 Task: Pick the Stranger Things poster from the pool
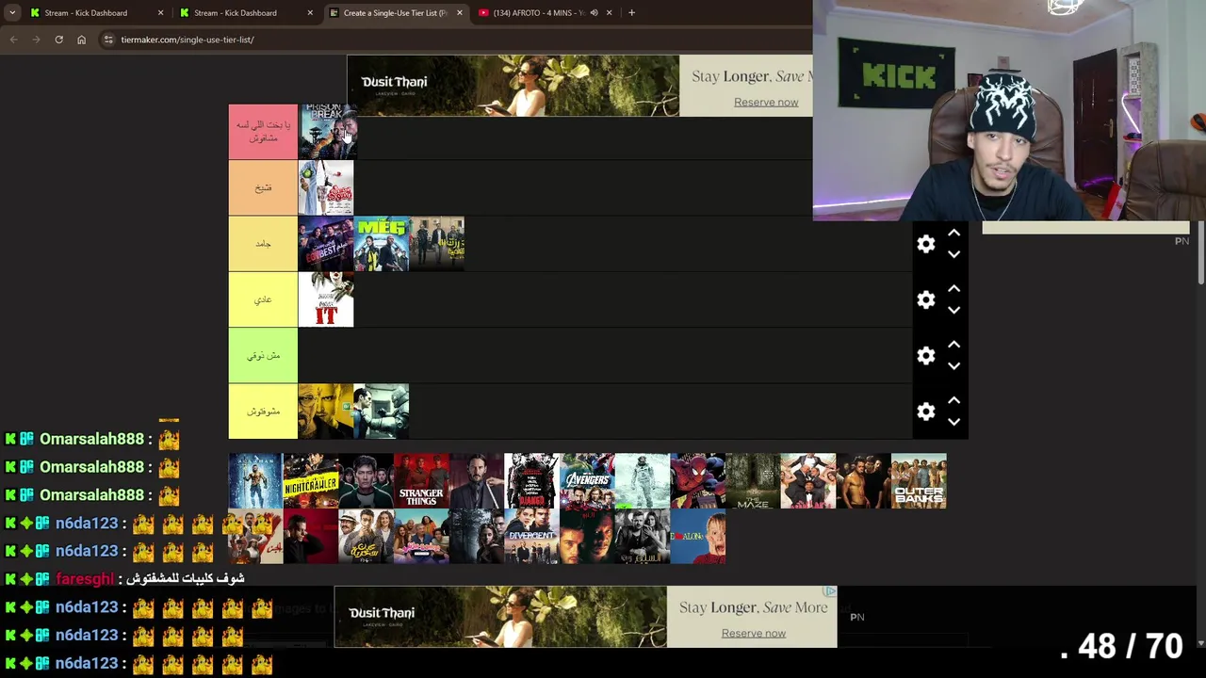tap(421, 481)
